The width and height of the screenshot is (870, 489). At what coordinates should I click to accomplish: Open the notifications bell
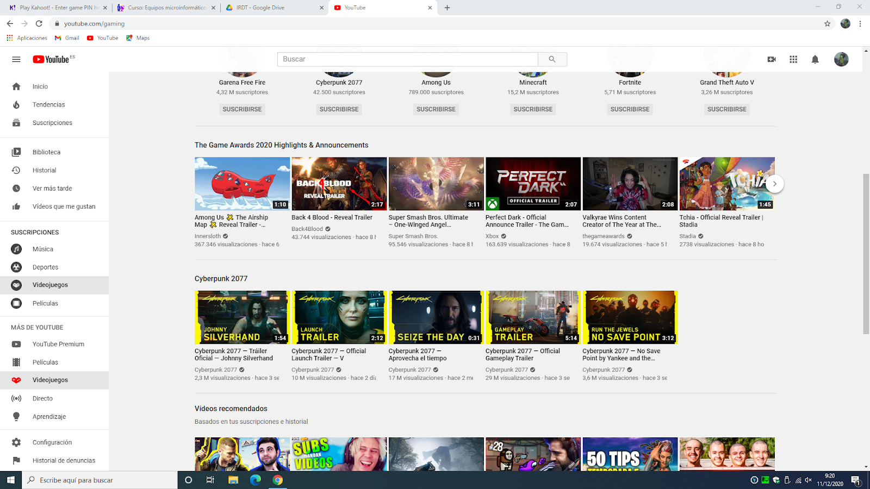point(815,59)
